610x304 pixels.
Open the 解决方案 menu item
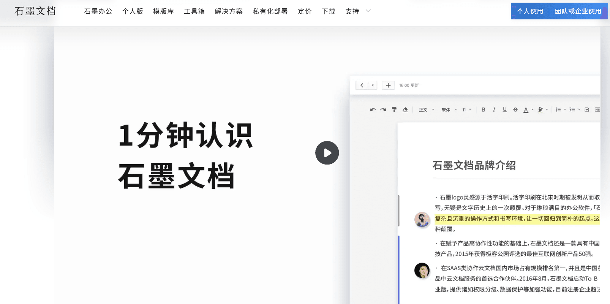tap(229, 11)
